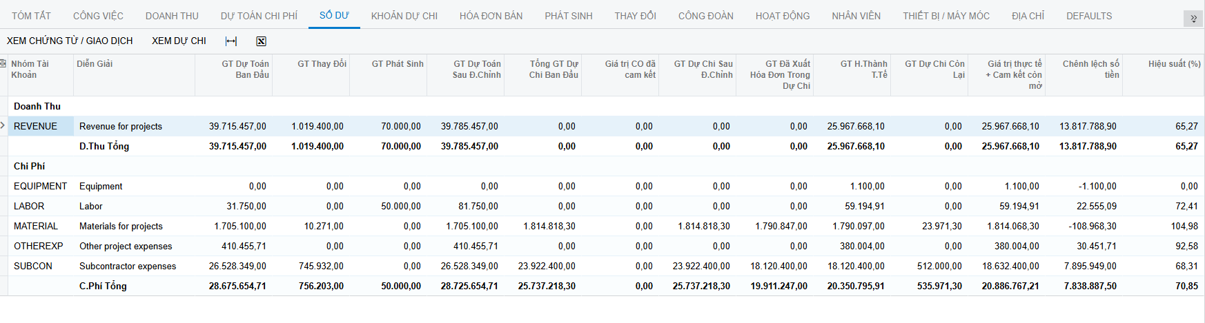
Task: Open the grid row selector header icon
Action: point(3,63)
